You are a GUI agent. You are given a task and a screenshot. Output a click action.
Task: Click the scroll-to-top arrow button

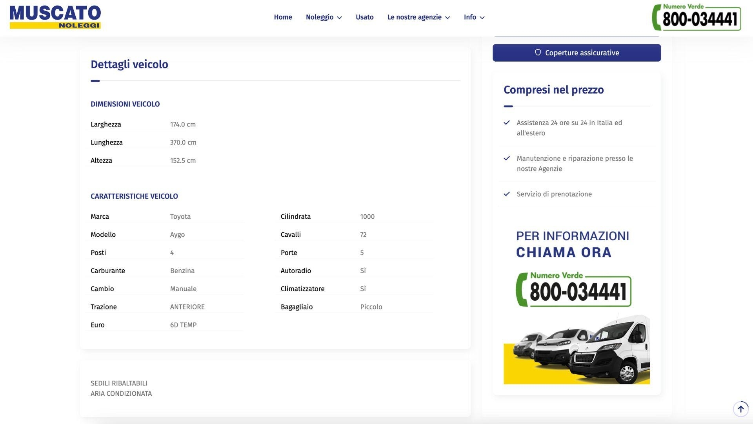click(740, 409)
